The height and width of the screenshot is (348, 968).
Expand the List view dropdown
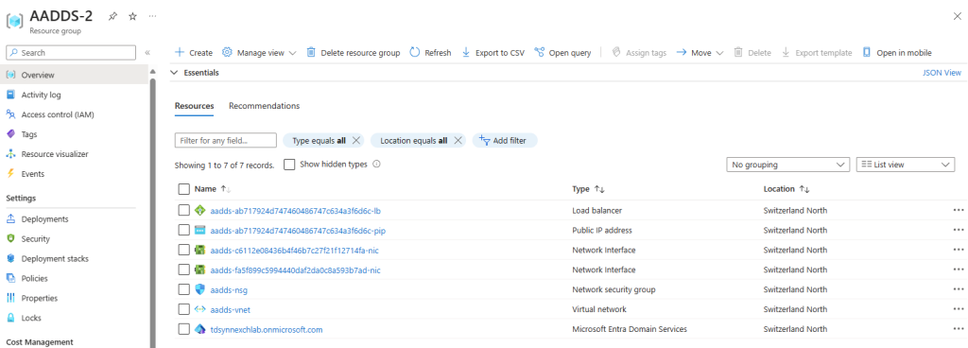[905, 165]
